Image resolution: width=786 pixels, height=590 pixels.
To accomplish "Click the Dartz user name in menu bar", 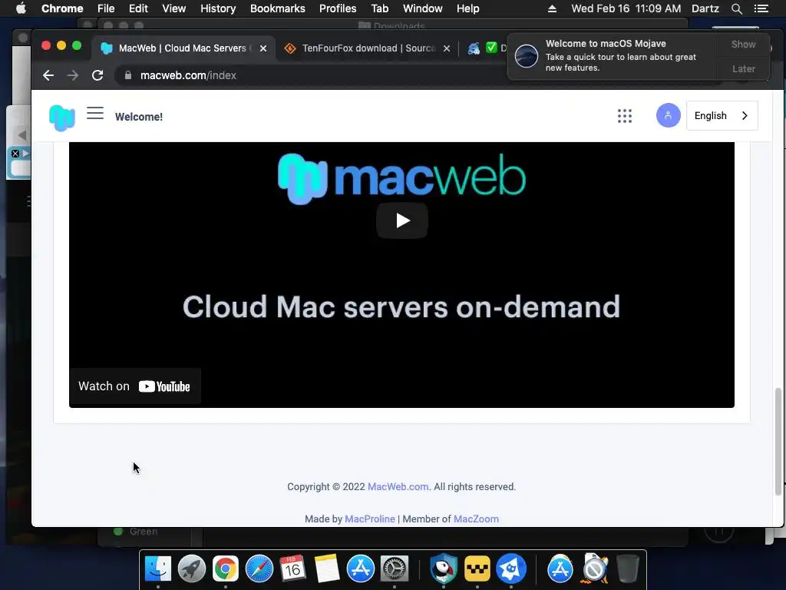I will (x=705, y=8).
